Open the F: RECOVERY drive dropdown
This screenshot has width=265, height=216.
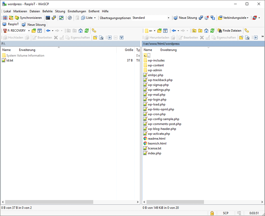click(29, 31)
